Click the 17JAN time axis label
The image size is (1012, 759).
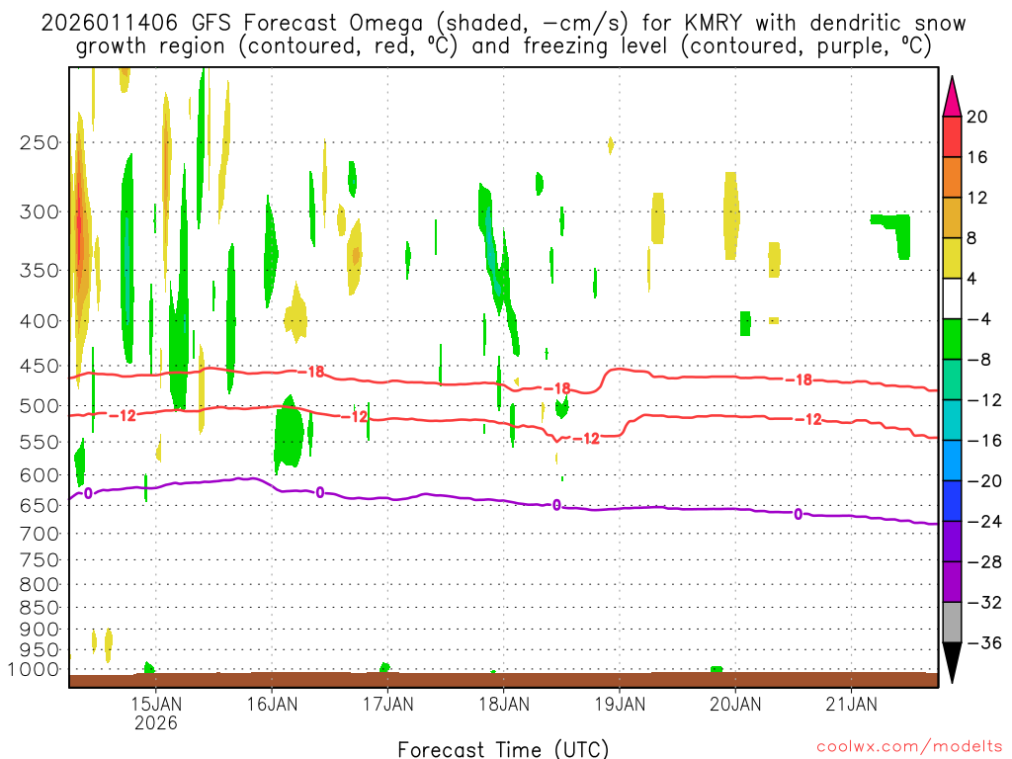(387, 704)
